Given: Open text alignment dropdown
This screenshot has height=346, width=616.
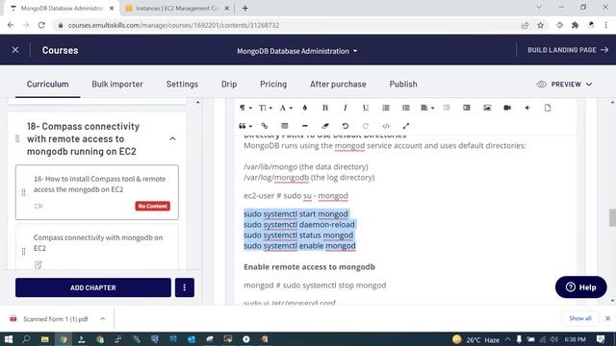Looking at the screenshot, I should pos(427,108).
